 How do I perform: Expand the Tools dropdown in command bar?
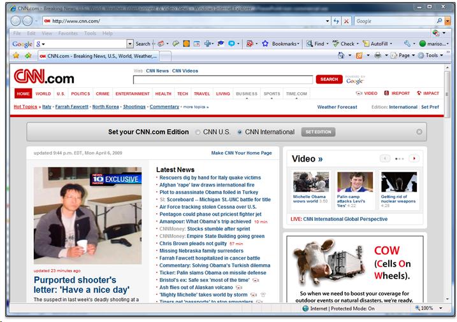coord(442,55)
